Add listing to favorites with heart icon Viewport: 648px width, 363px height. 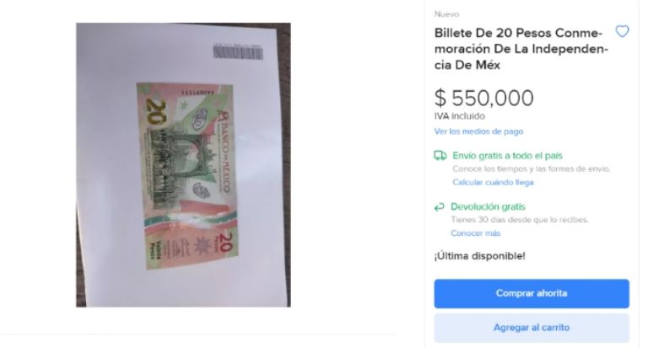point(622,31)
